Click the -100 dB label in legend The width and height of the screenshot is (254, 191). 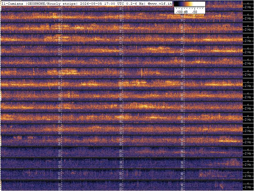182,12
